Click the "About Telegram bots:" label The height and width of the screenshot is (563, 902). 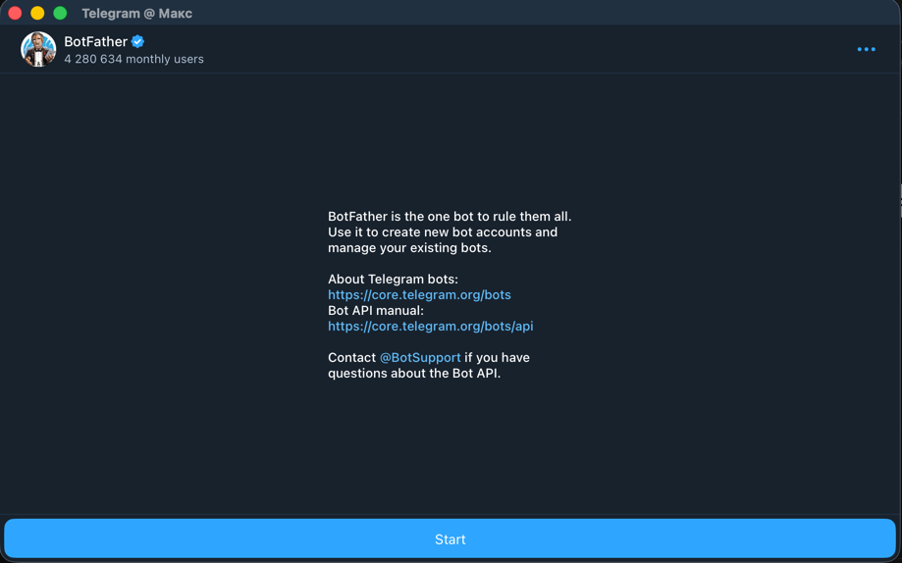(393, 279)
